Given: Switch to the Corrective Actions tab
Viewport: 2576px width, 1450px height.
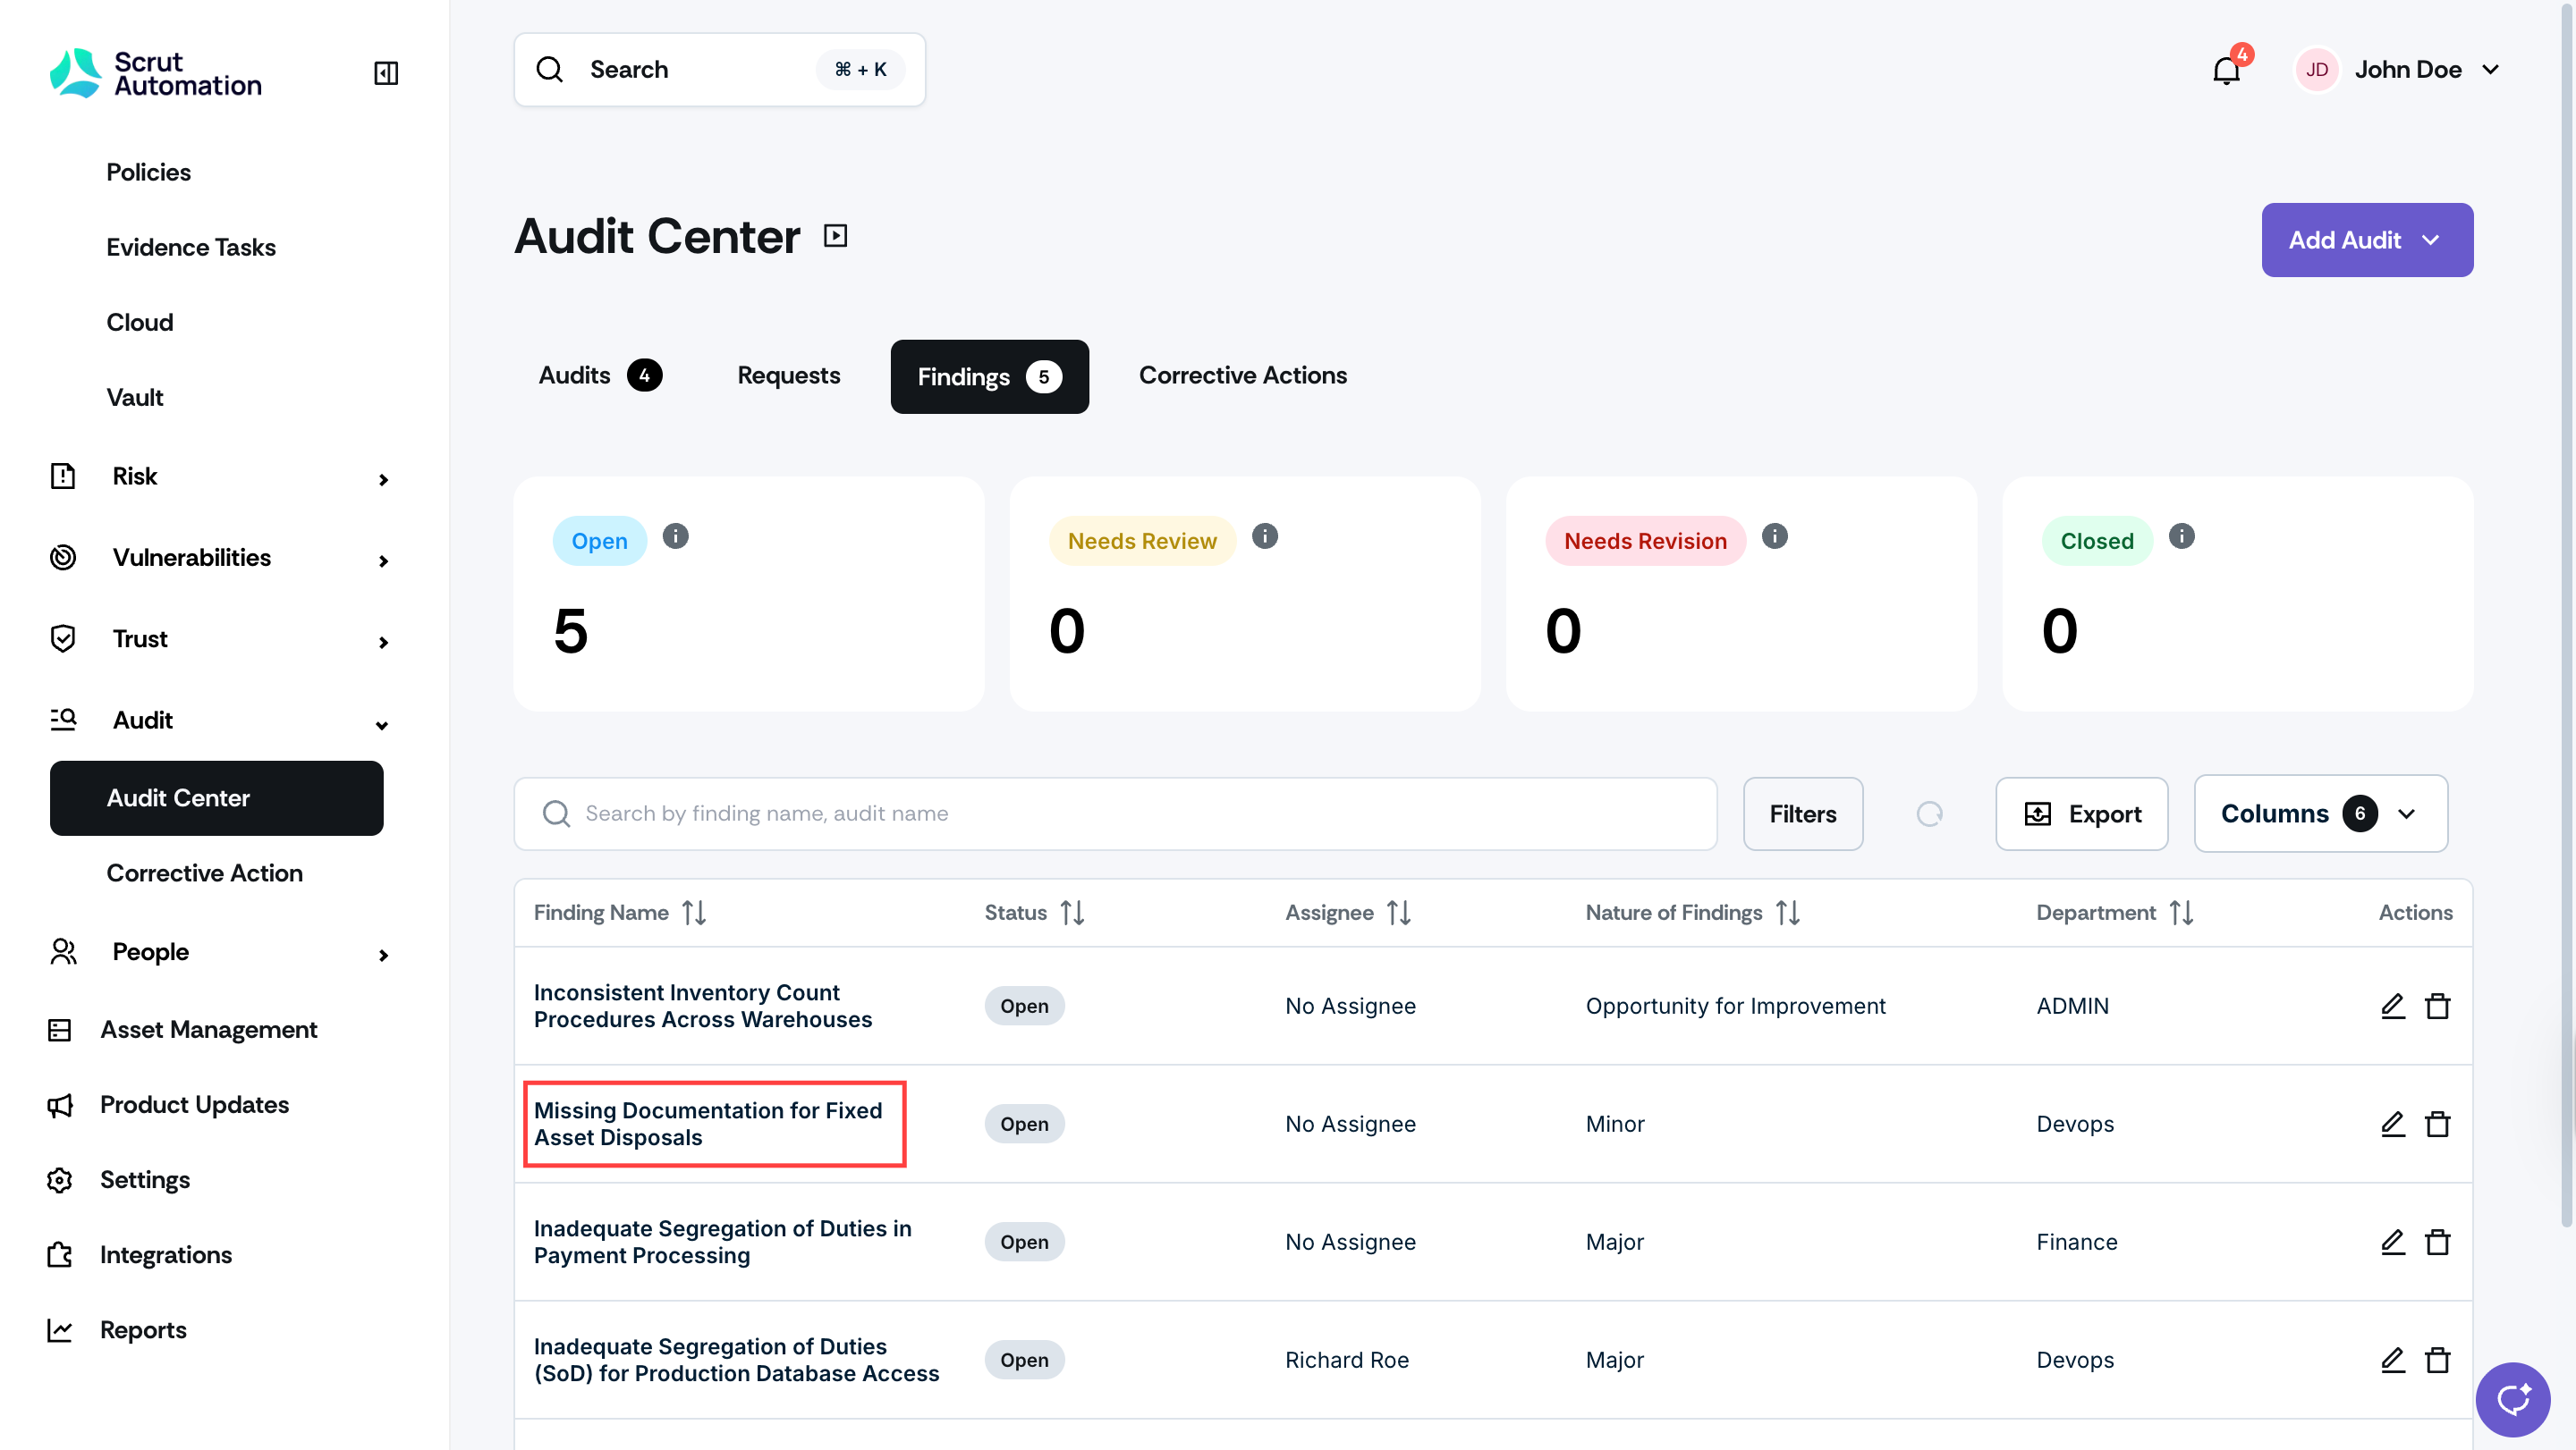Looking at the screenshot, I should point(1243,375).
